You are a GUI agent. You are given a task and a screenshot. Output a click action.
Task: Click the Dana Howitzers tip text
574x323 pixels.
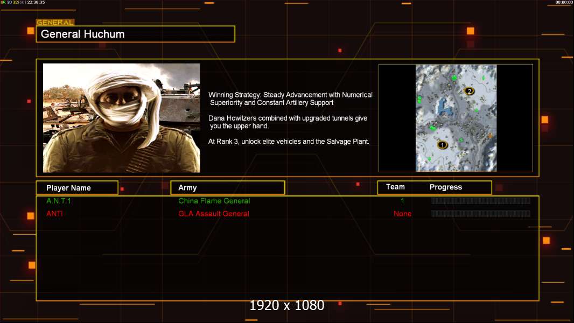point(288,122)
